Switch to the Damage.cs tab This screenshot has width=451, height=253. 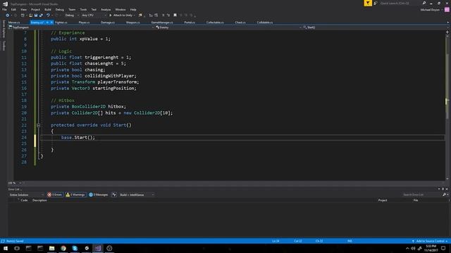108,22
